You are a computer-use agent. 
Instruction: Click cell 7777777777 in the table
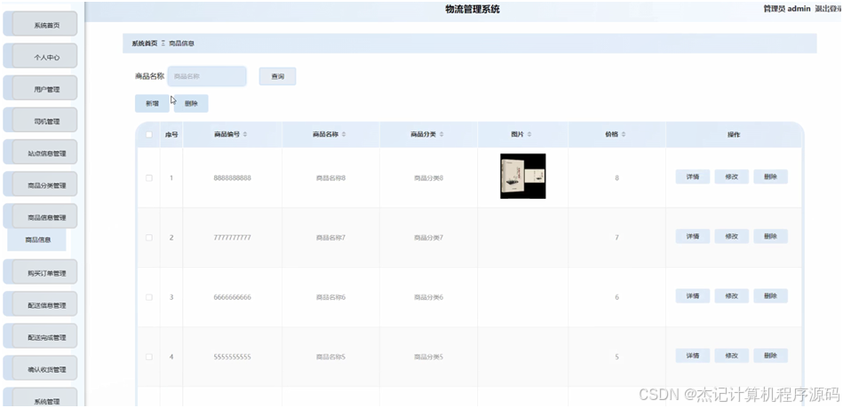[x=232, y=238]
